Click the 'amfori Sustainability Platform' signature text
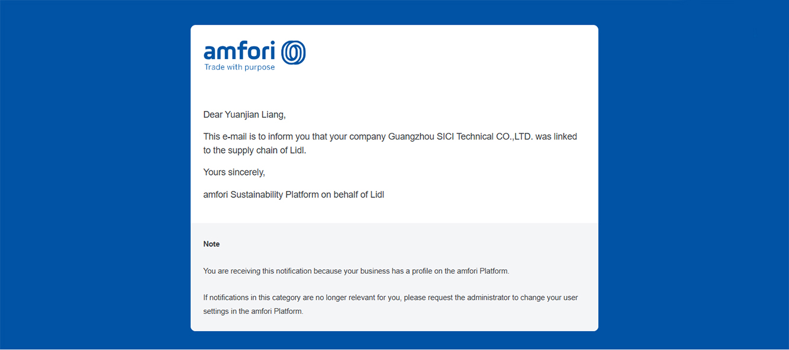The image size is (789, 350). click(x=261, y=195)
